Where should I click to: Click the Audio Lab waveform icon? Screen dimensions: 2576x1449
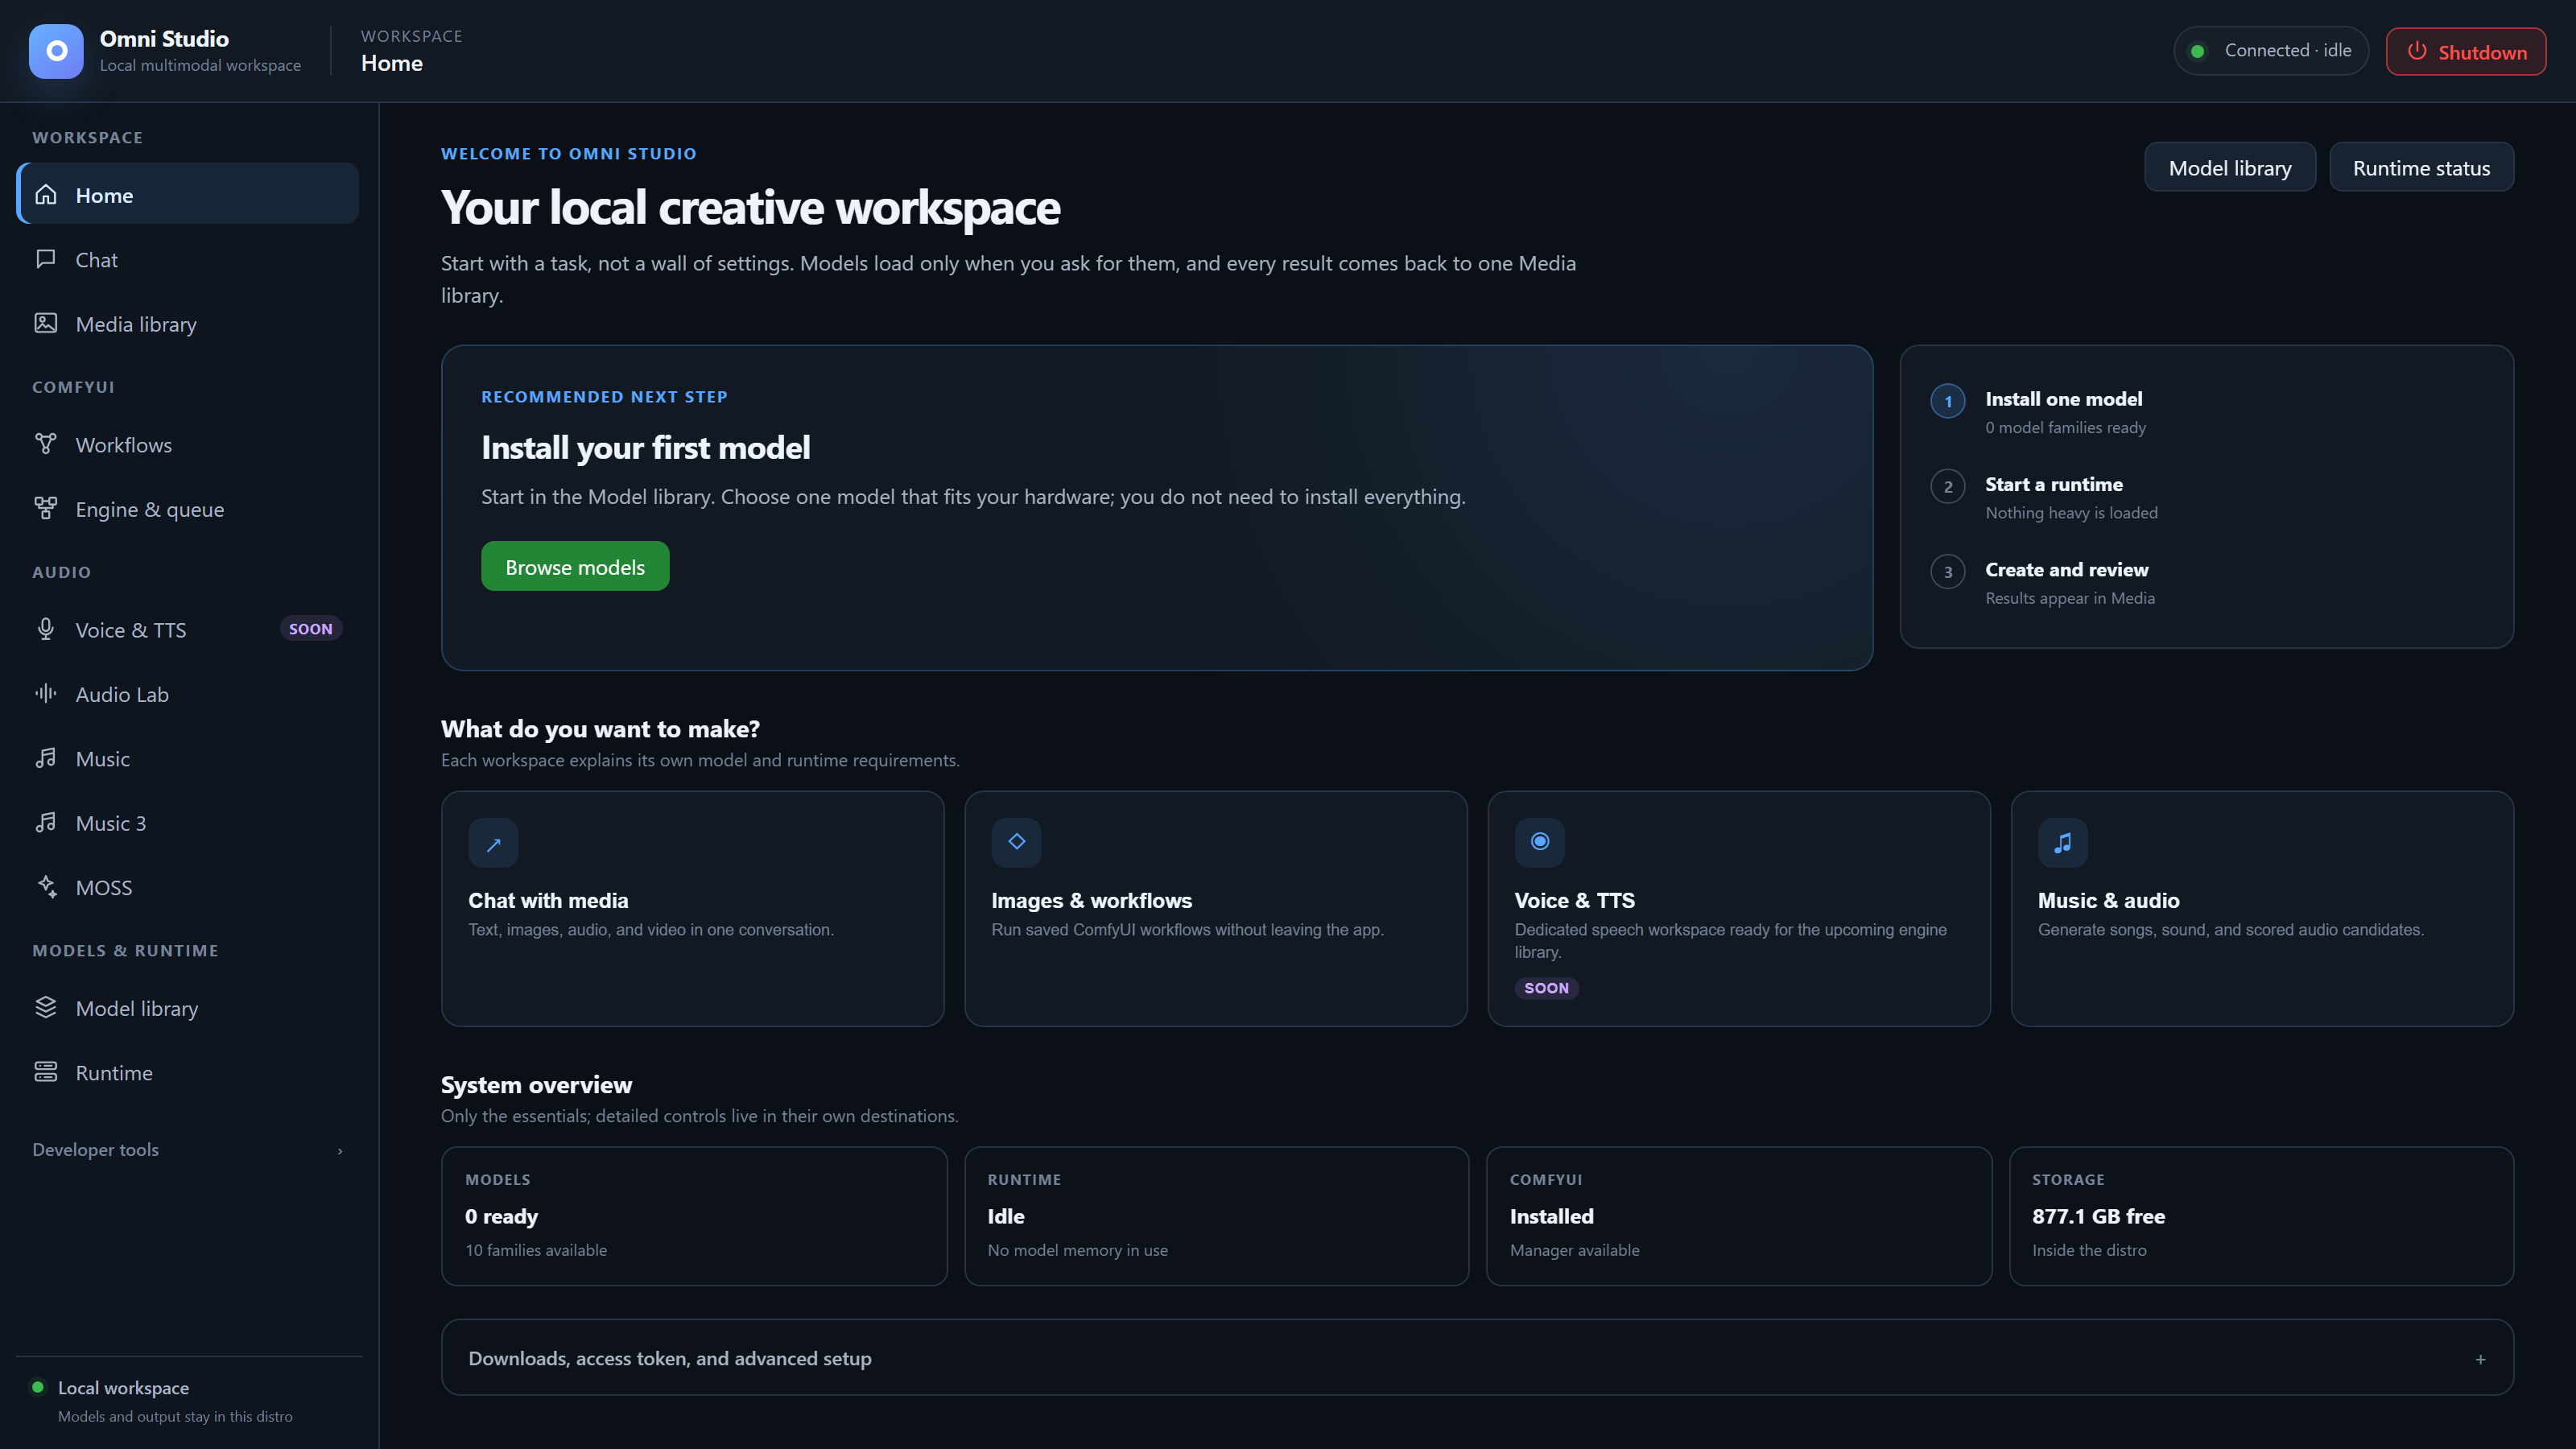tap(46, 693)
